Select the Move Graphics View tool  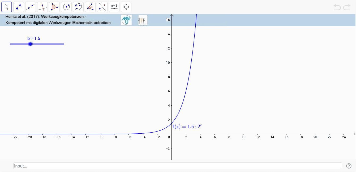[126, 7]
